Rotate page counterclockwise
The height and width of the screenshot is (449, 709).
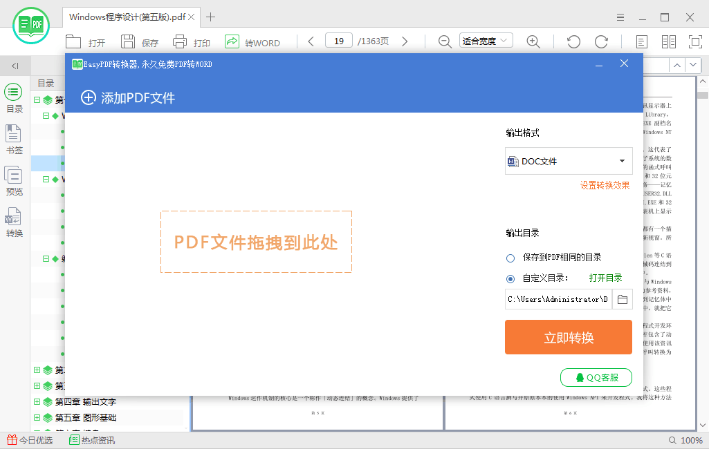click(x=573, y=41)
